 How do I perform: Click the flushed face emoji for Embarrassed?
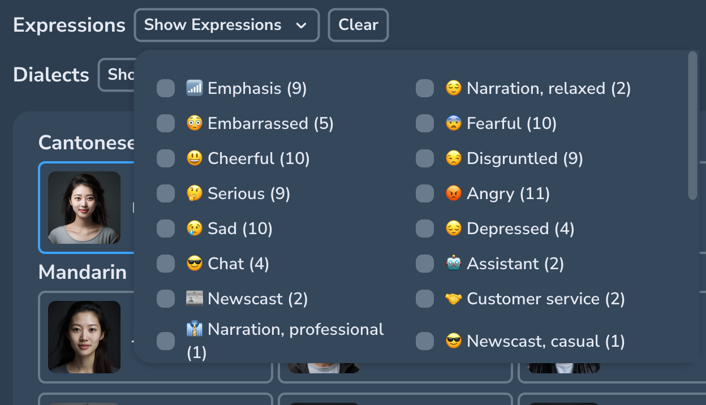[x=194, y=123]
